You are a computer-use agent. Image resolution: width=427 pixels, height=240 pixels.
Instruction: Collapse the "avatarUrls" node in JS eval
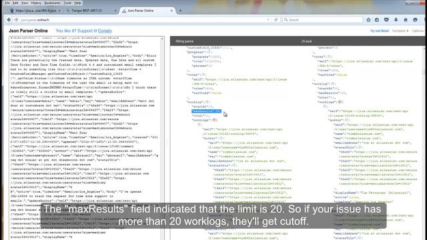360,147
